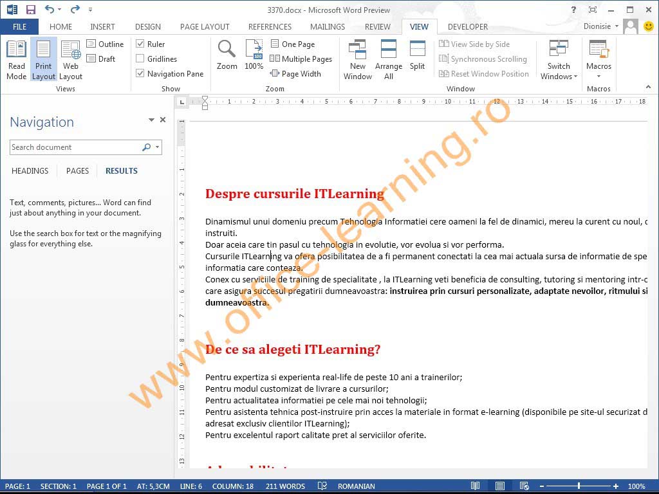This screenshot has width=659, height=494.
Task: Split the document window
Action: coord(417,55)
